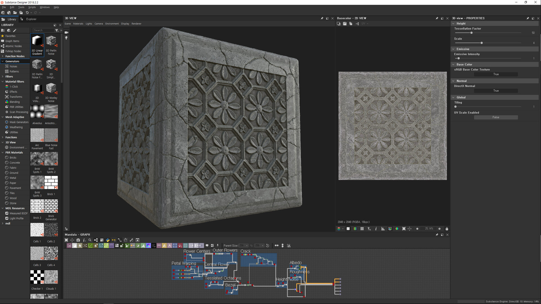Activate the camera capture icon in graph toolbar
This screenshot has width=541, height=304.
78,240
